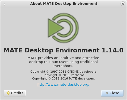This screenshot has width=127, height=100.
Task: Click the 'MATE Desktop Environment 1.14.0' heading
Action: click(x=63, y=50)
